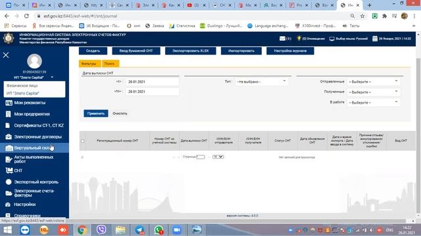Bookmark this page with the star icon

point(362,16)
